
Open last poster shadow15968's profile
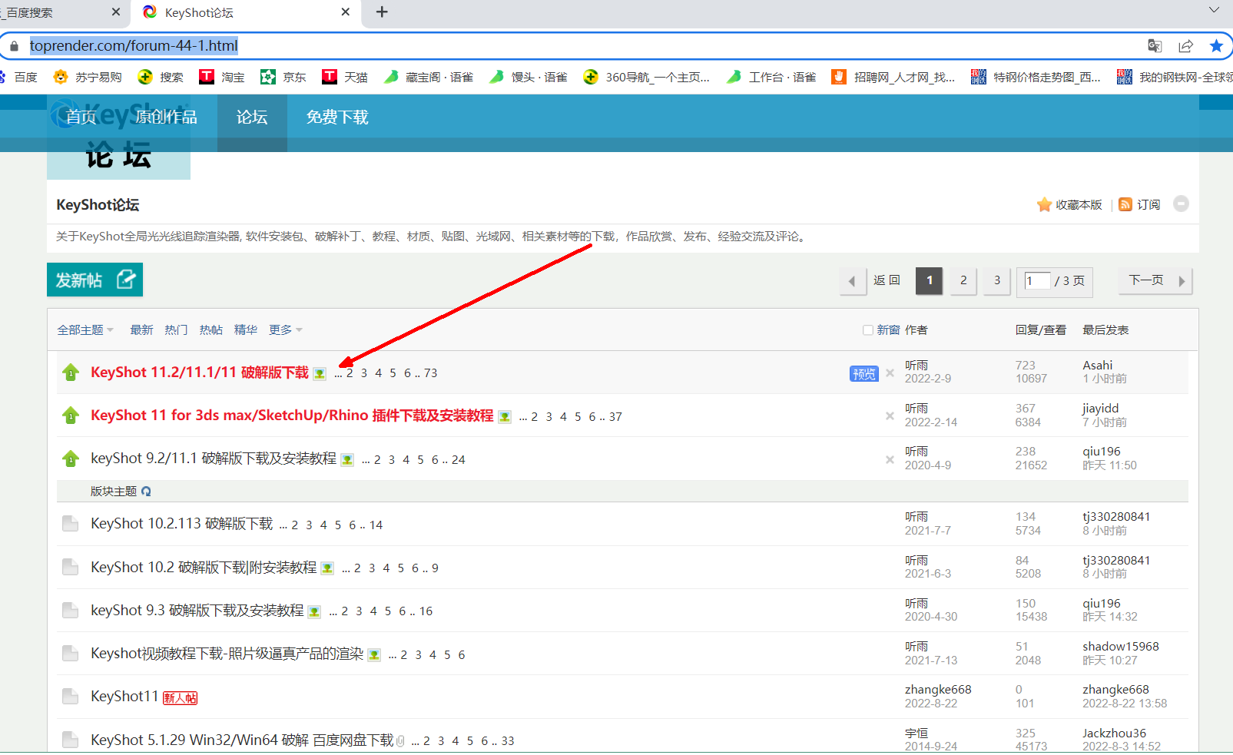1121,647
